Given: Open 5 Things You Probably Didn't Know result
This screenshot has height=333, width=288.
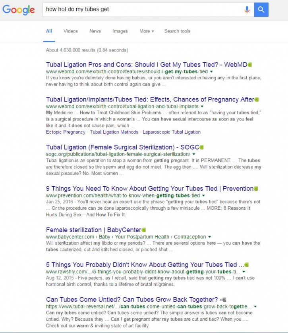Looking at the screenshot, I should click(145, 265).
